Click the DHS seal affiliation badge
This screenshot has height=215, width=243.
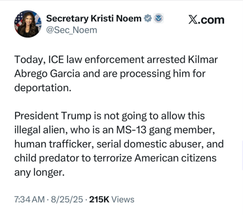pos(158,18)
